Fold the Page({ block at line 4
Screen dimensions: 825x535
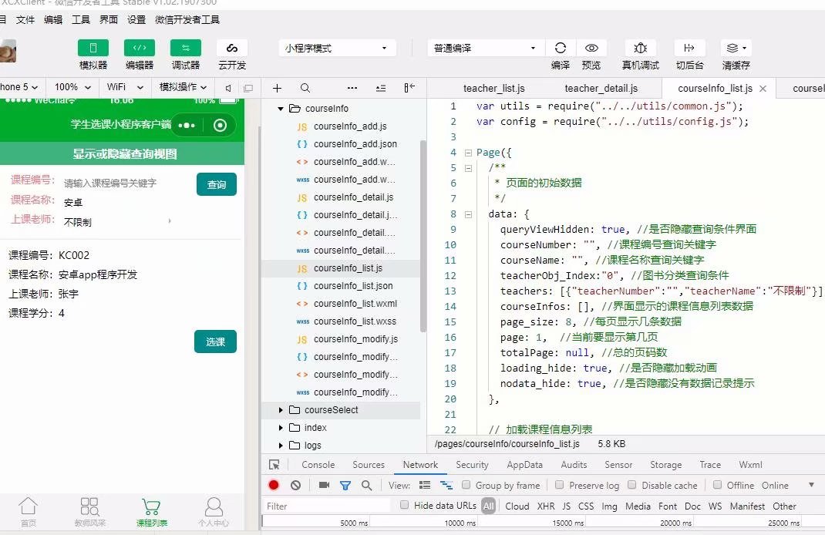pos(468,153)
